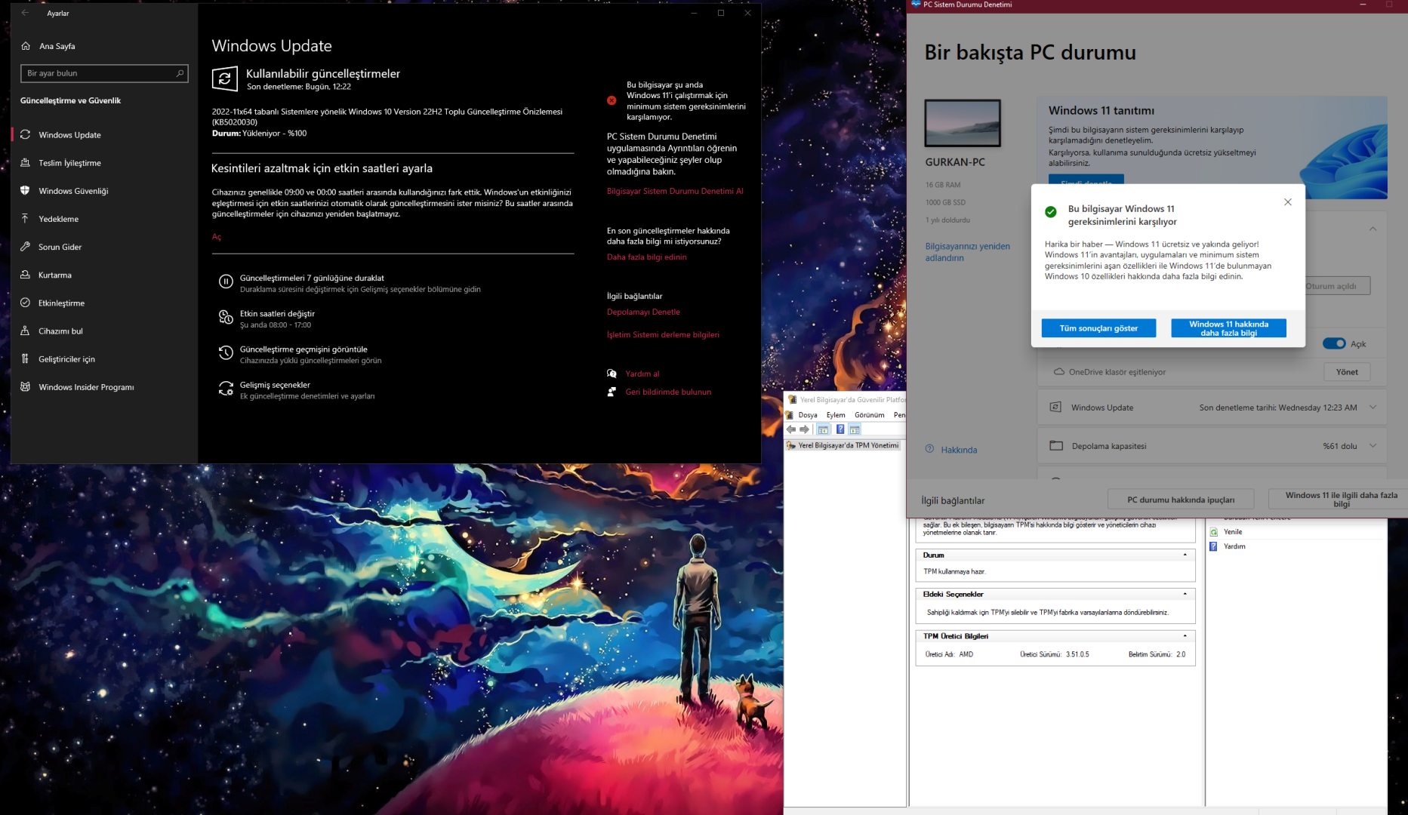This screenshot has width=1408, height=815.
Task: Click the pause icon for Güncelleştirmeleri 7 günlüğüne duraklat
Action: pos(226,281)
